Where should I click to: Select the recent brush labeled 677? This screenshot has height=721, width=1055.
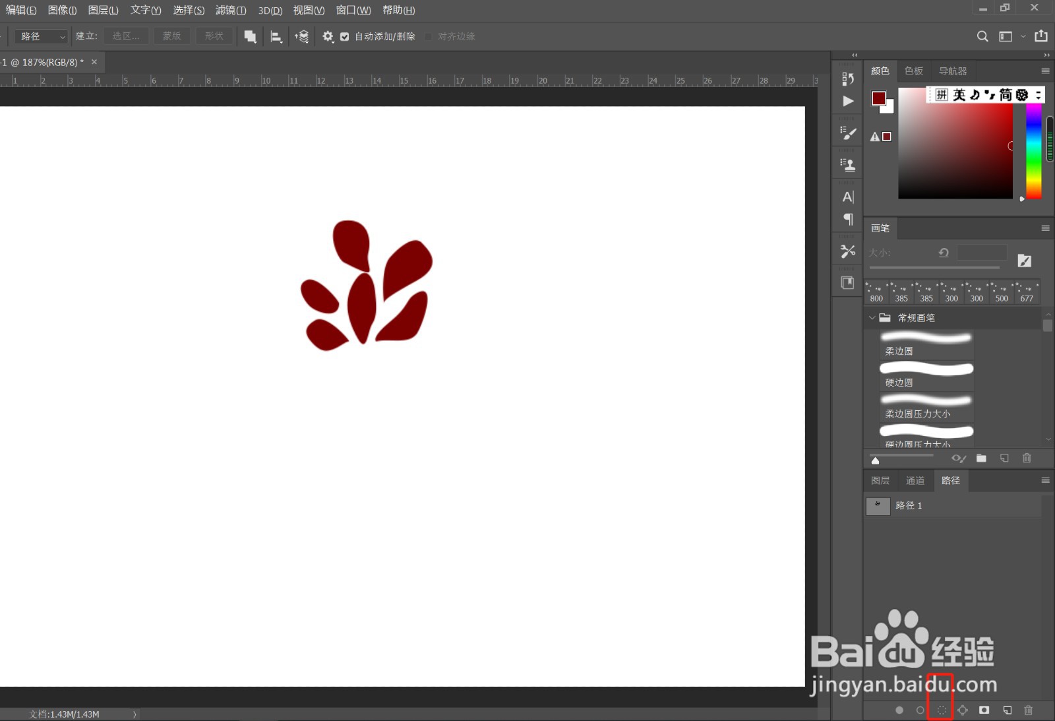point(1027,292)
